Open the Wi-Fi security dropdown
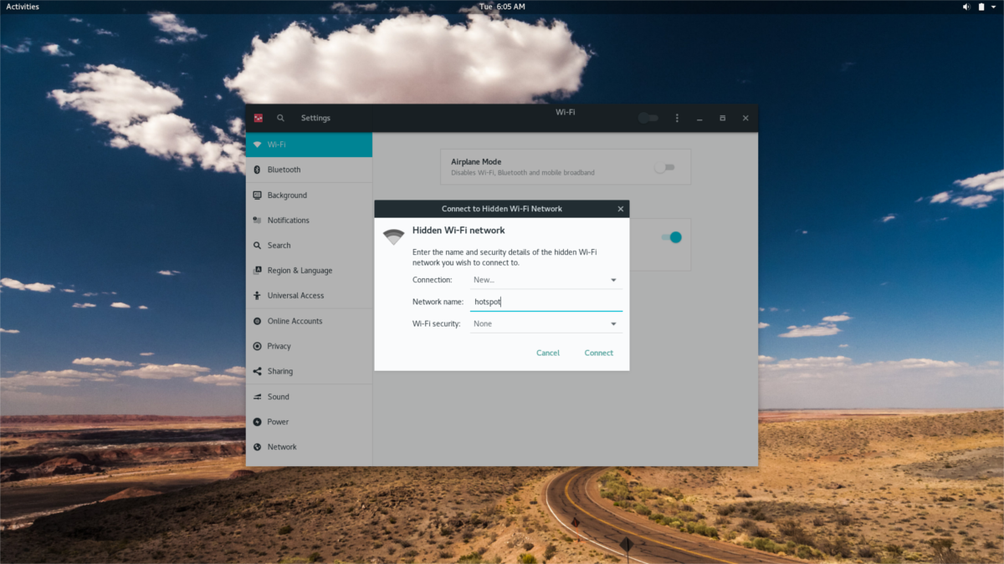The width and height of the screenshot is (1004, 564). tap(546, 323)
